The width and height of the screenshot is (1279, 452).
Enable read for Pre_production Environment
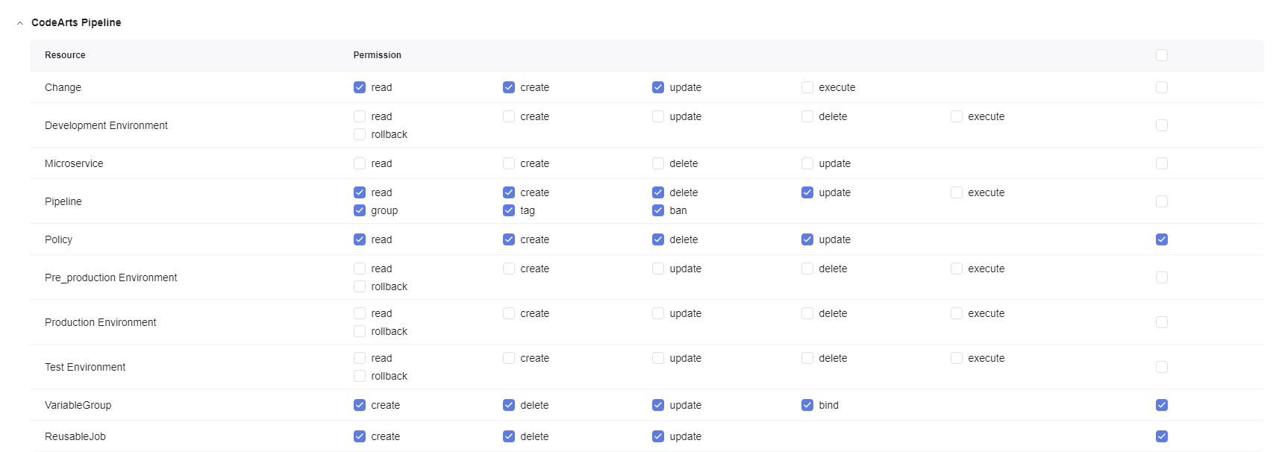(x=360, y=269)
